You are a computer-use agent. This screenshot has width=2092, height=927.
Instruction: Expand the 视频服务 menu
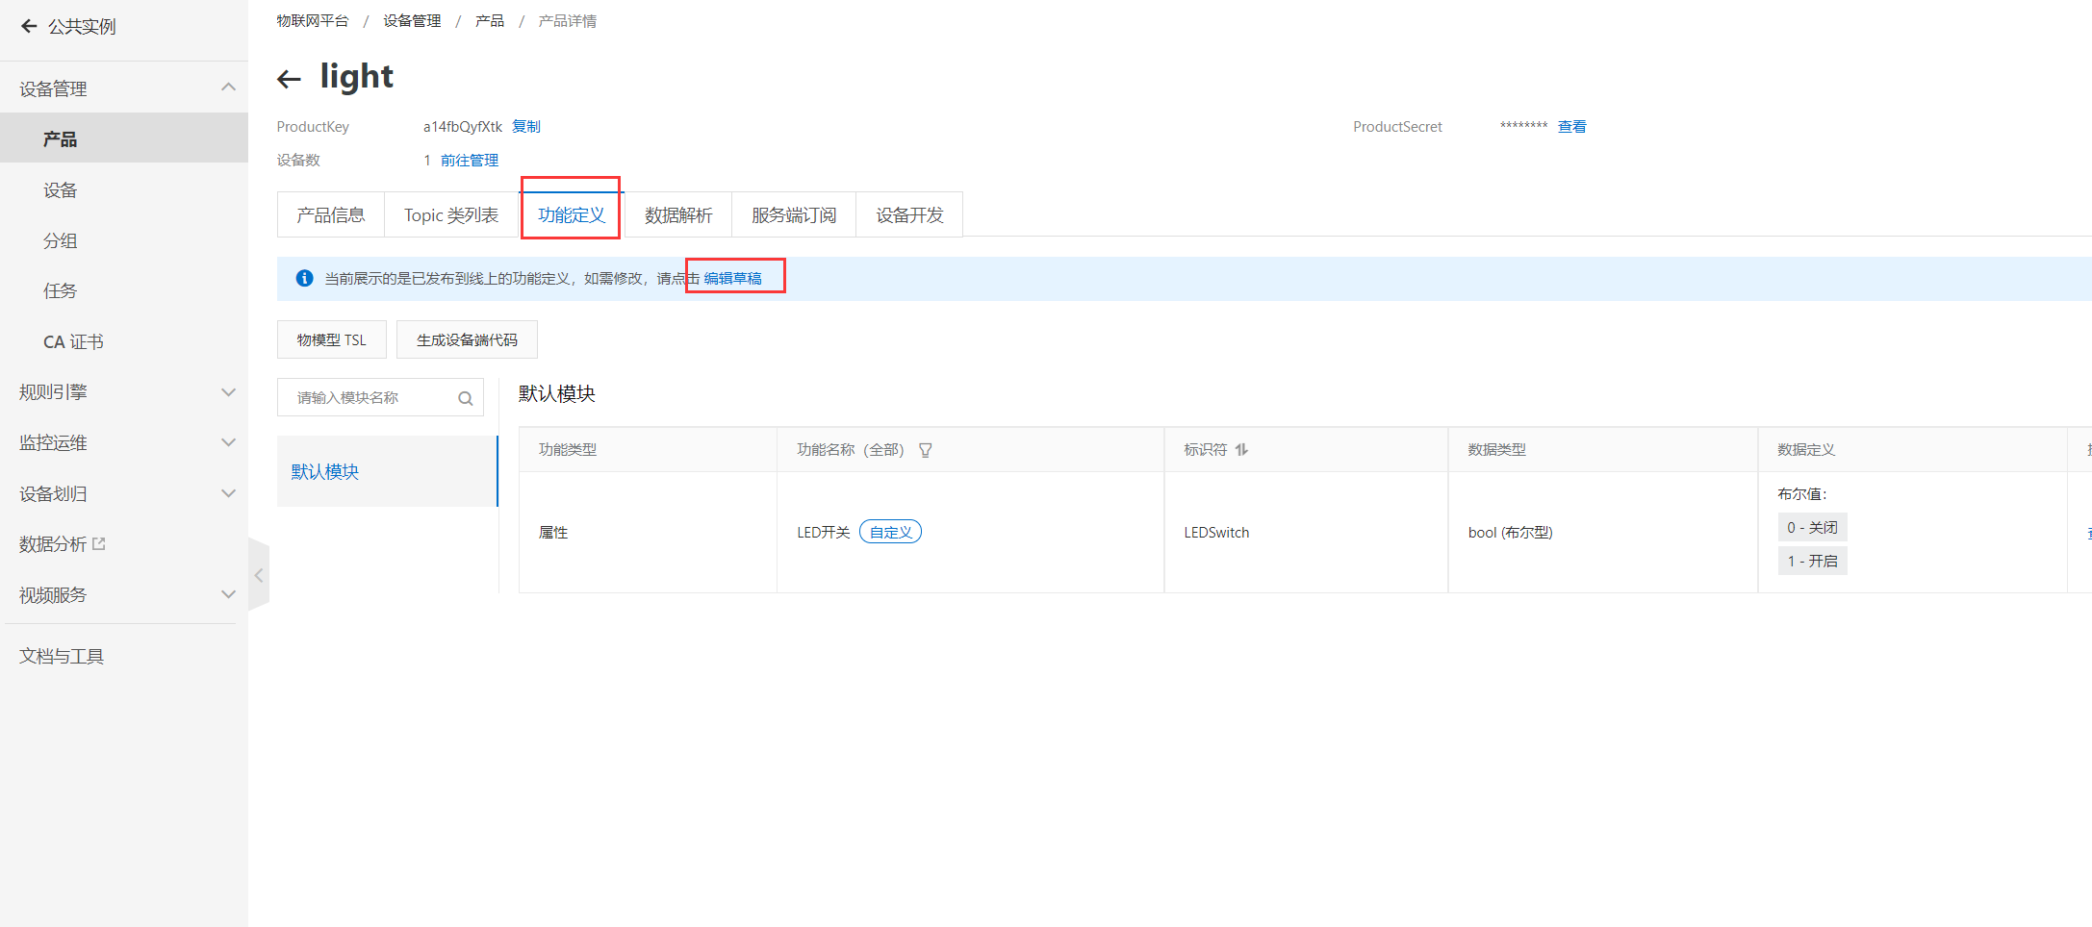click(x=228, y=594)
